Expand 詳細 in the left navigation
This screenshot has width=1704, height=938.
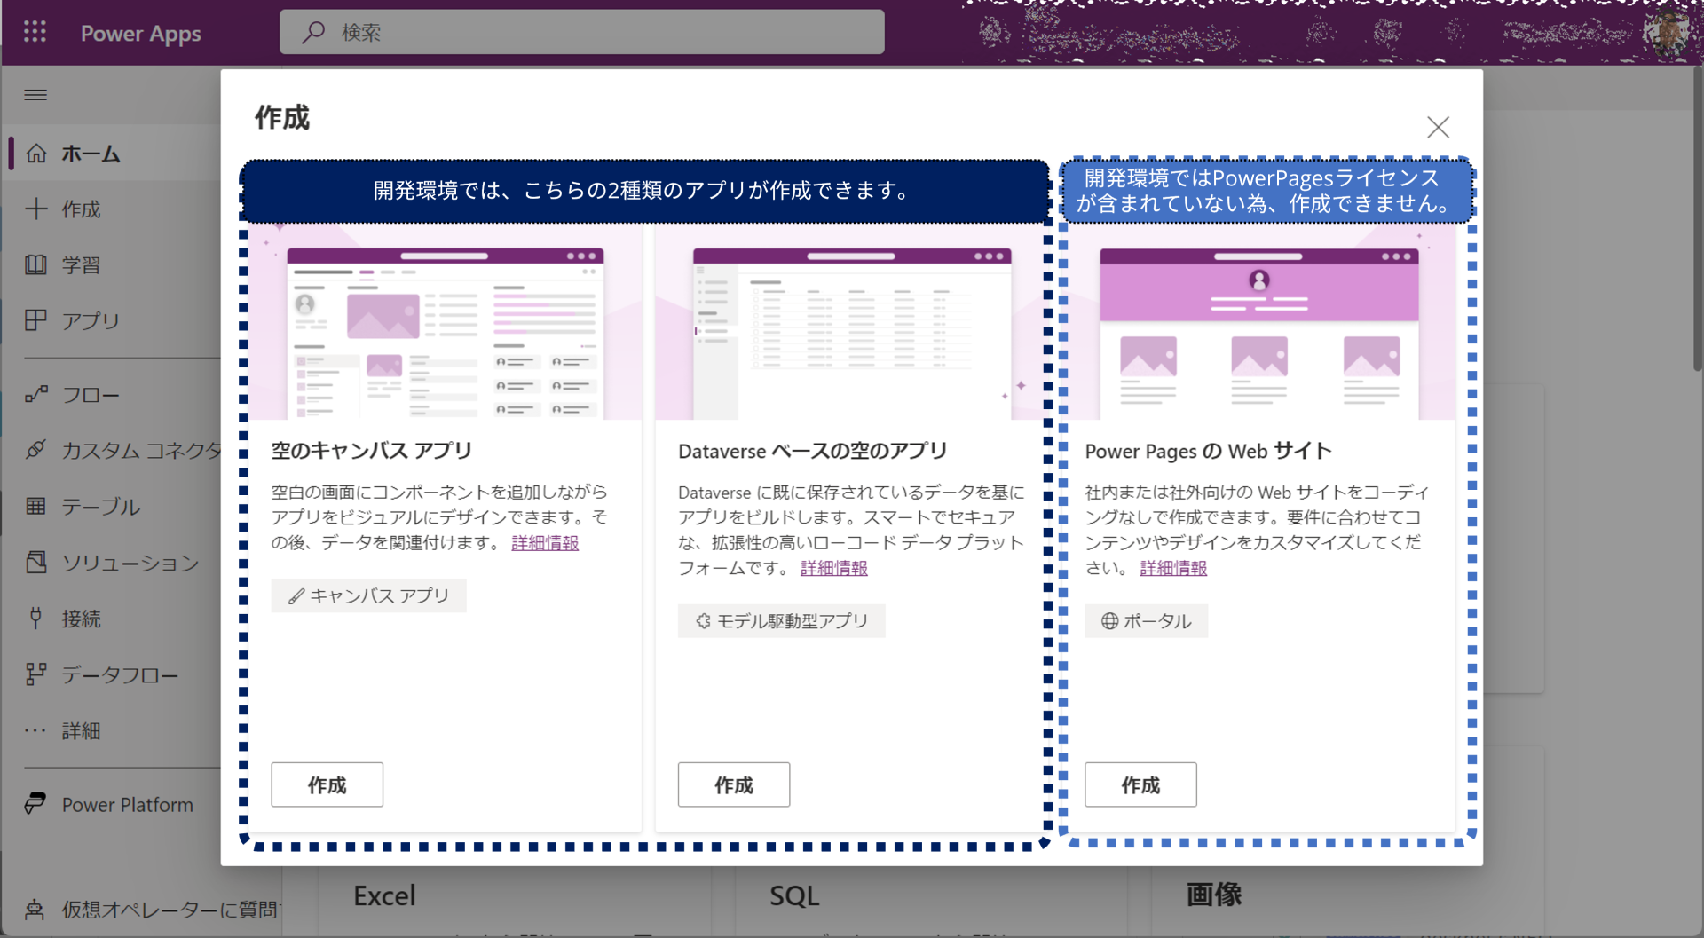[81, 730]
